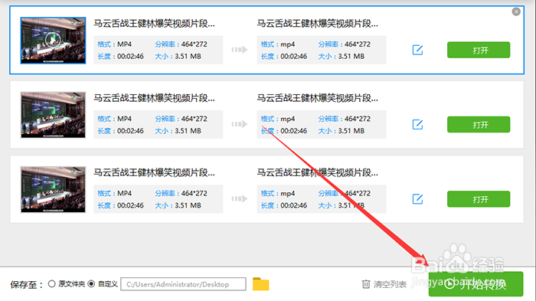
Task: Play the first video thumbnail preview
Action: (x=53, y=41)
